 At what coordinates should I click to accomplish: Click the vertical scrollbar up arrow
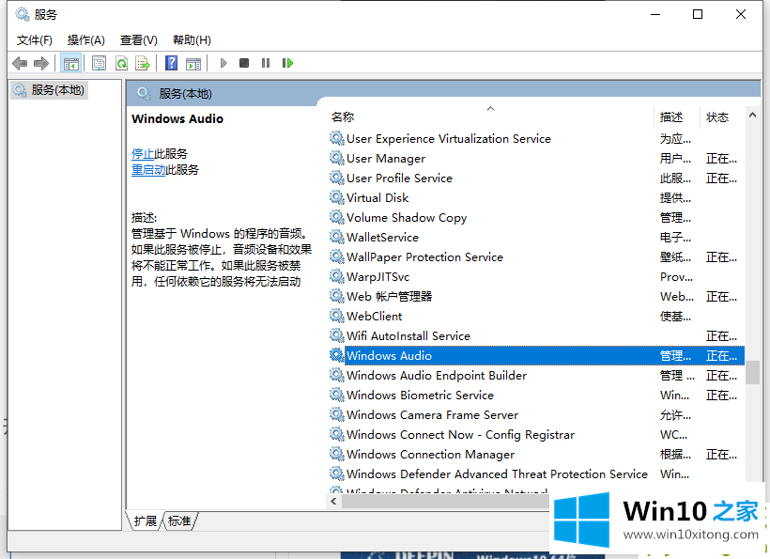coord(752,115)
